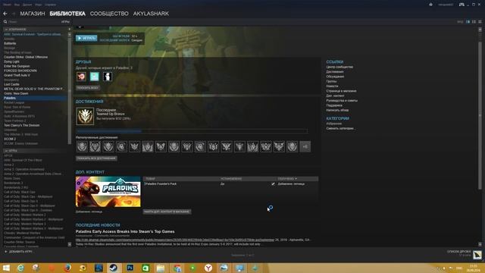Select Counter-Strike: Global Offensive in the list

(x=26, y=58)
